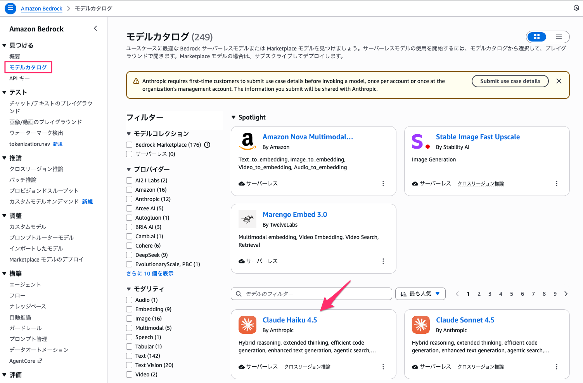Go to page 2 of model results
Image resolution: width=583 pixels, height=383 pixels.
coord(479,294)
